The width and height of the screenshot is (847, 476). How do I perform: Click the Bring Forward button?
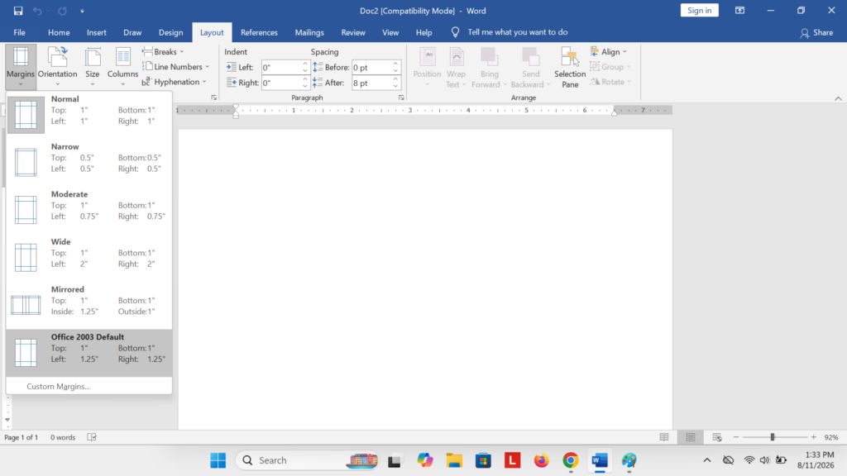coord(489,68)
